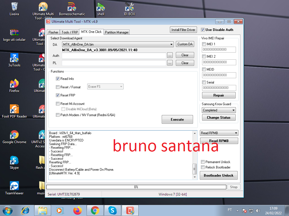Click the IMEI 1 number field
289x216 pixels.
(219, 49)
